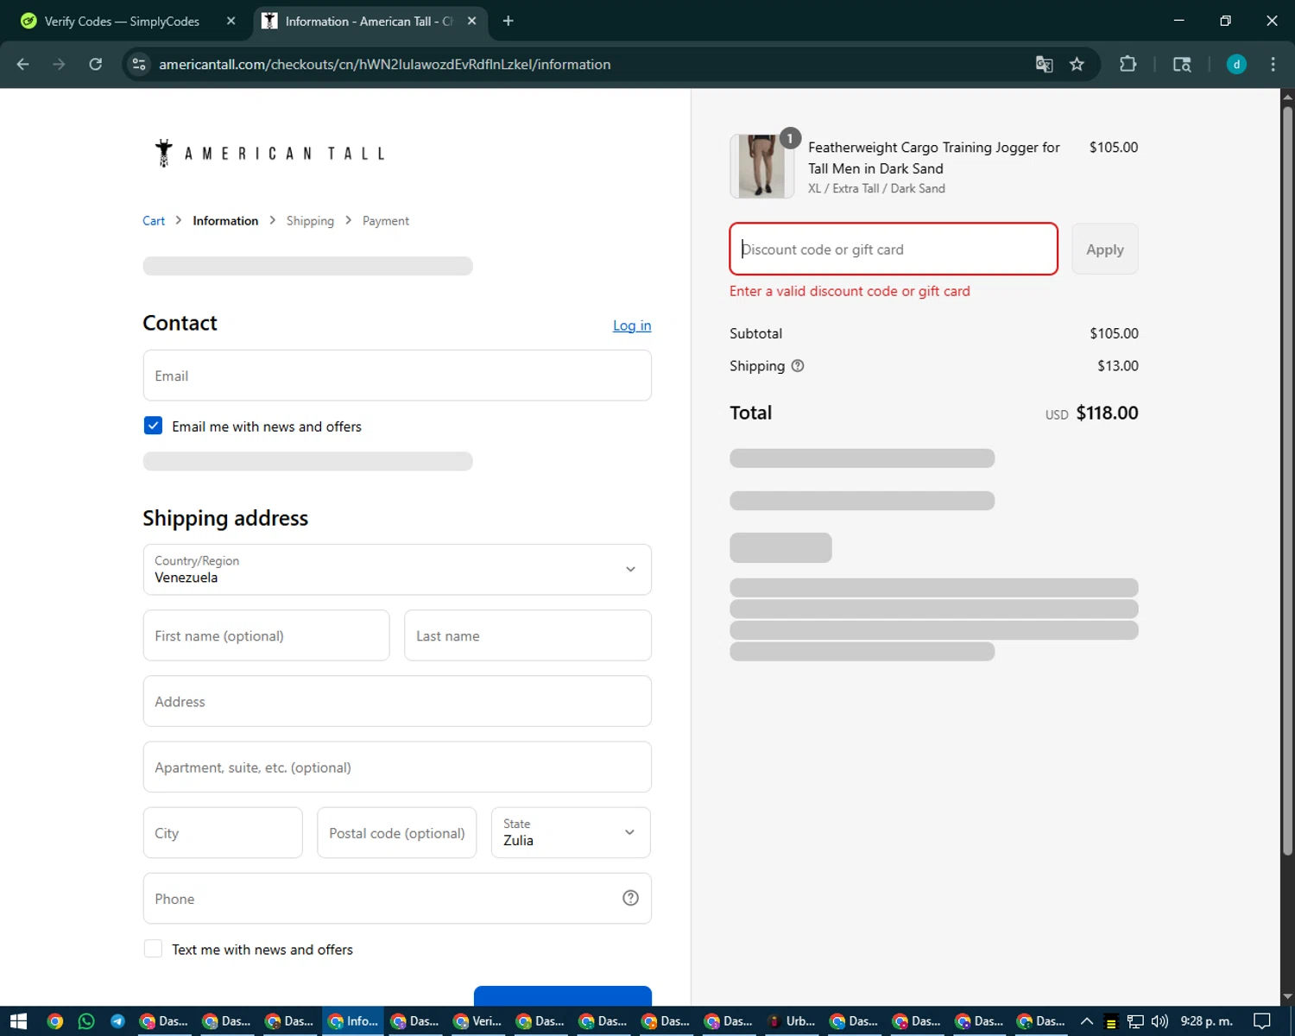This screenshot has width=1295, height=1036.
Task: Open site information icon in address bar
Action: [139, 64]
